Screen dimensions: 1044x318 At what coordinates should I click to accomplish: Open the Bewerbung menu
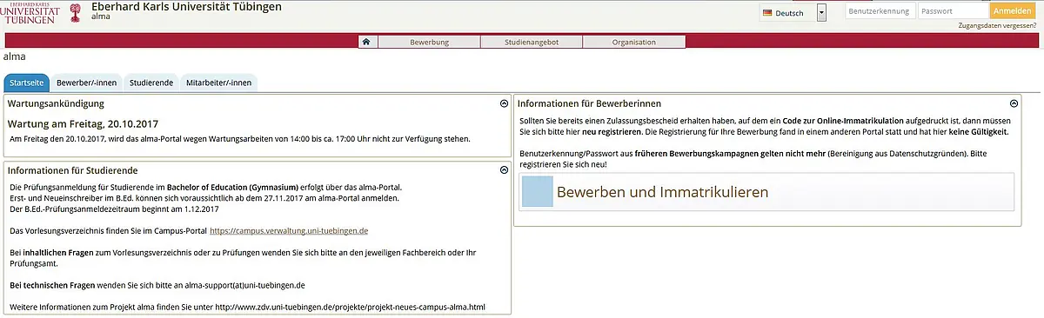(429, 42)
